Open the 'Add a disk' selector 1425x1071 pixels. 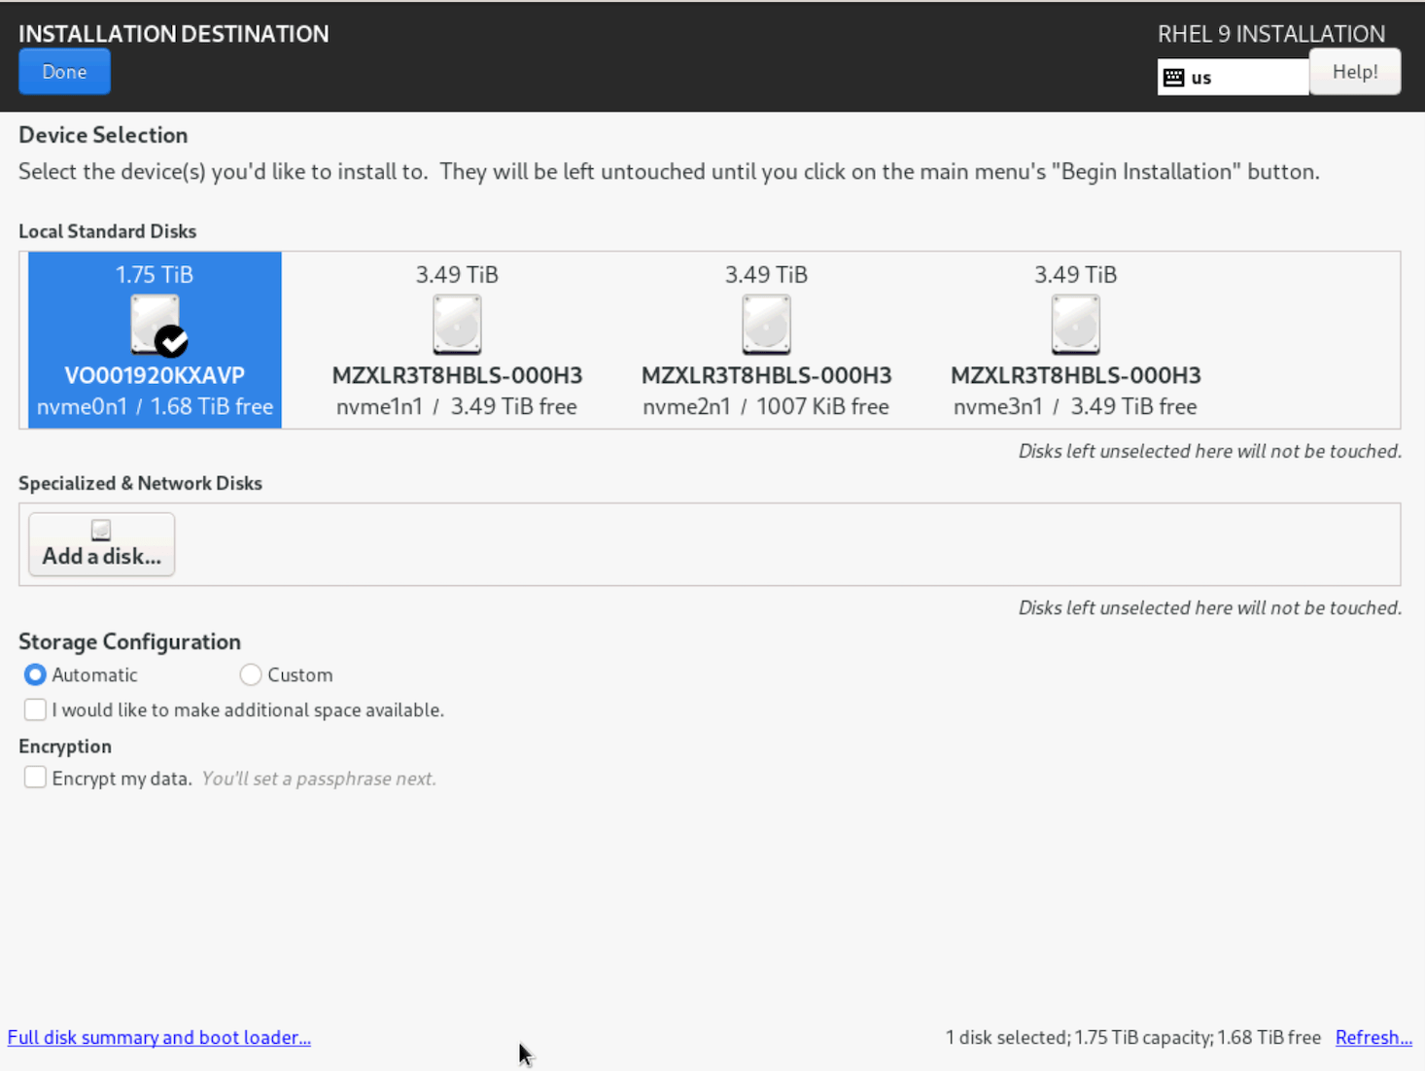[100, 543]
